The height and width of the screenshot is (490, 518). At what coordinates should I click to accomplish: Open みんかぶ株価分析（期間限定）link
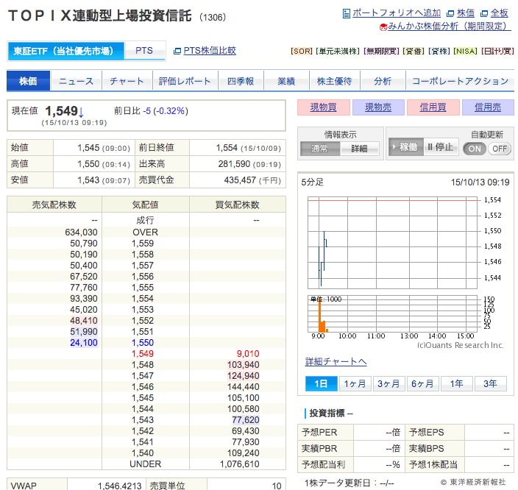[x=450, y=26]
